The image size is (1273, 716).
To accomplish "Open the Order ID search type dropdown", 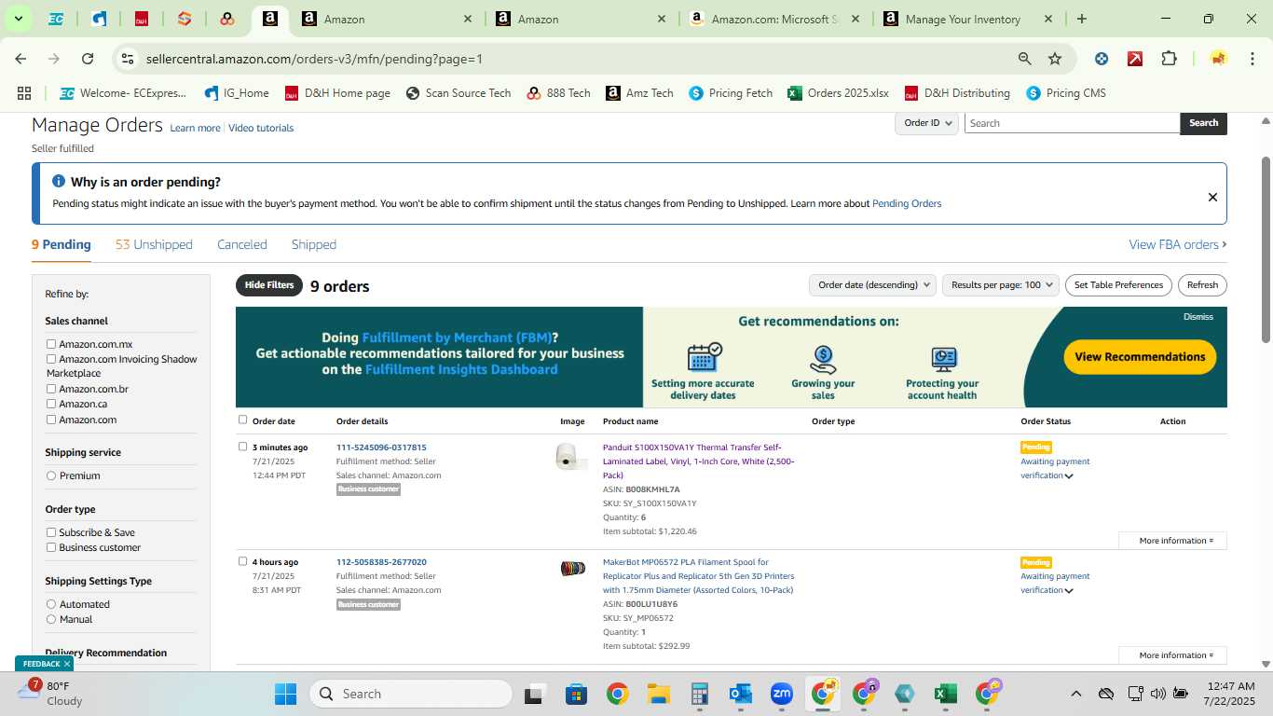I will [927, 123].
